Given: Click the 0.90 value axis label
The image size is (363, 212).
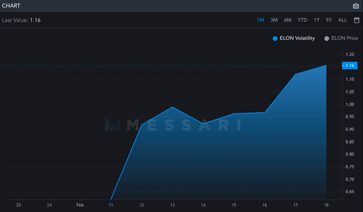Looking at the screenshot, I should pyautogui.click(x=350, y=129).
